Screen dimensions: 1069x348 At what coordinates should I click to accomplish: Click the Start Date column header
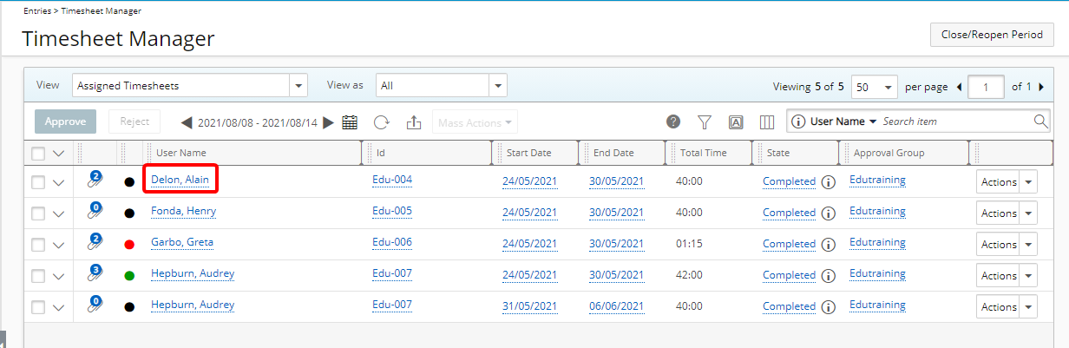coord(529,153)
